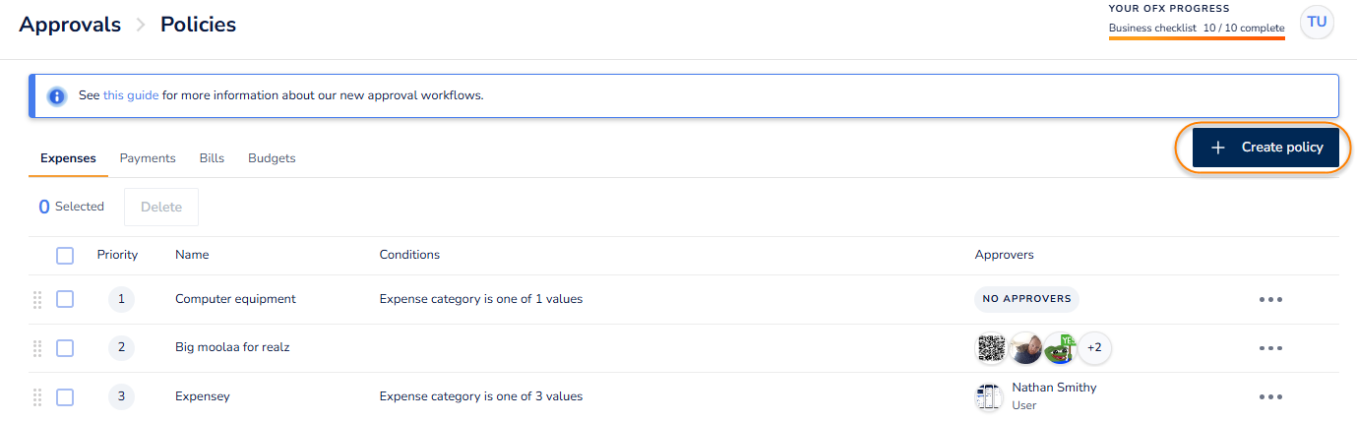The image size is (1357, 421).
Task: Click the +2 additional approvers badge
Action: click(1094, 347)
